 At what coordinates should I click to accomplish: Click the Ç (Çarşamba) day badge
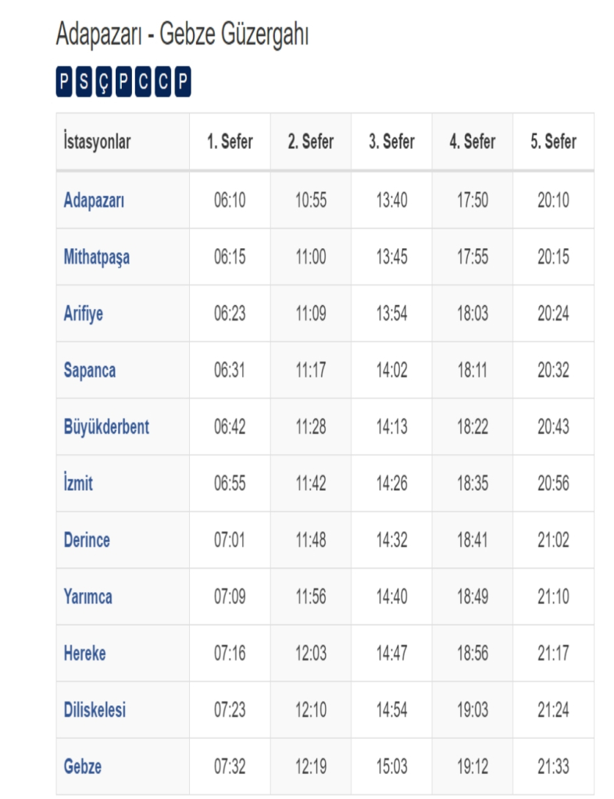point(104,83)
